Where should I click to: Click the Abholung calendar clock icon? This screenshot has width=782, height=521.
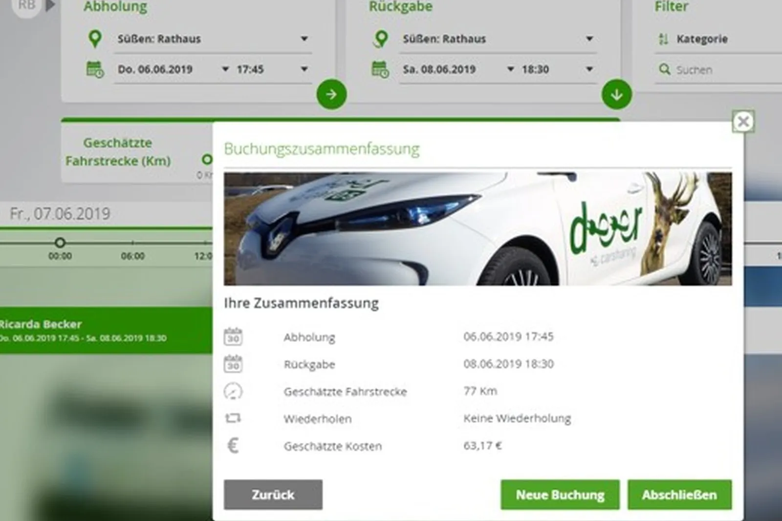[95, 69]
